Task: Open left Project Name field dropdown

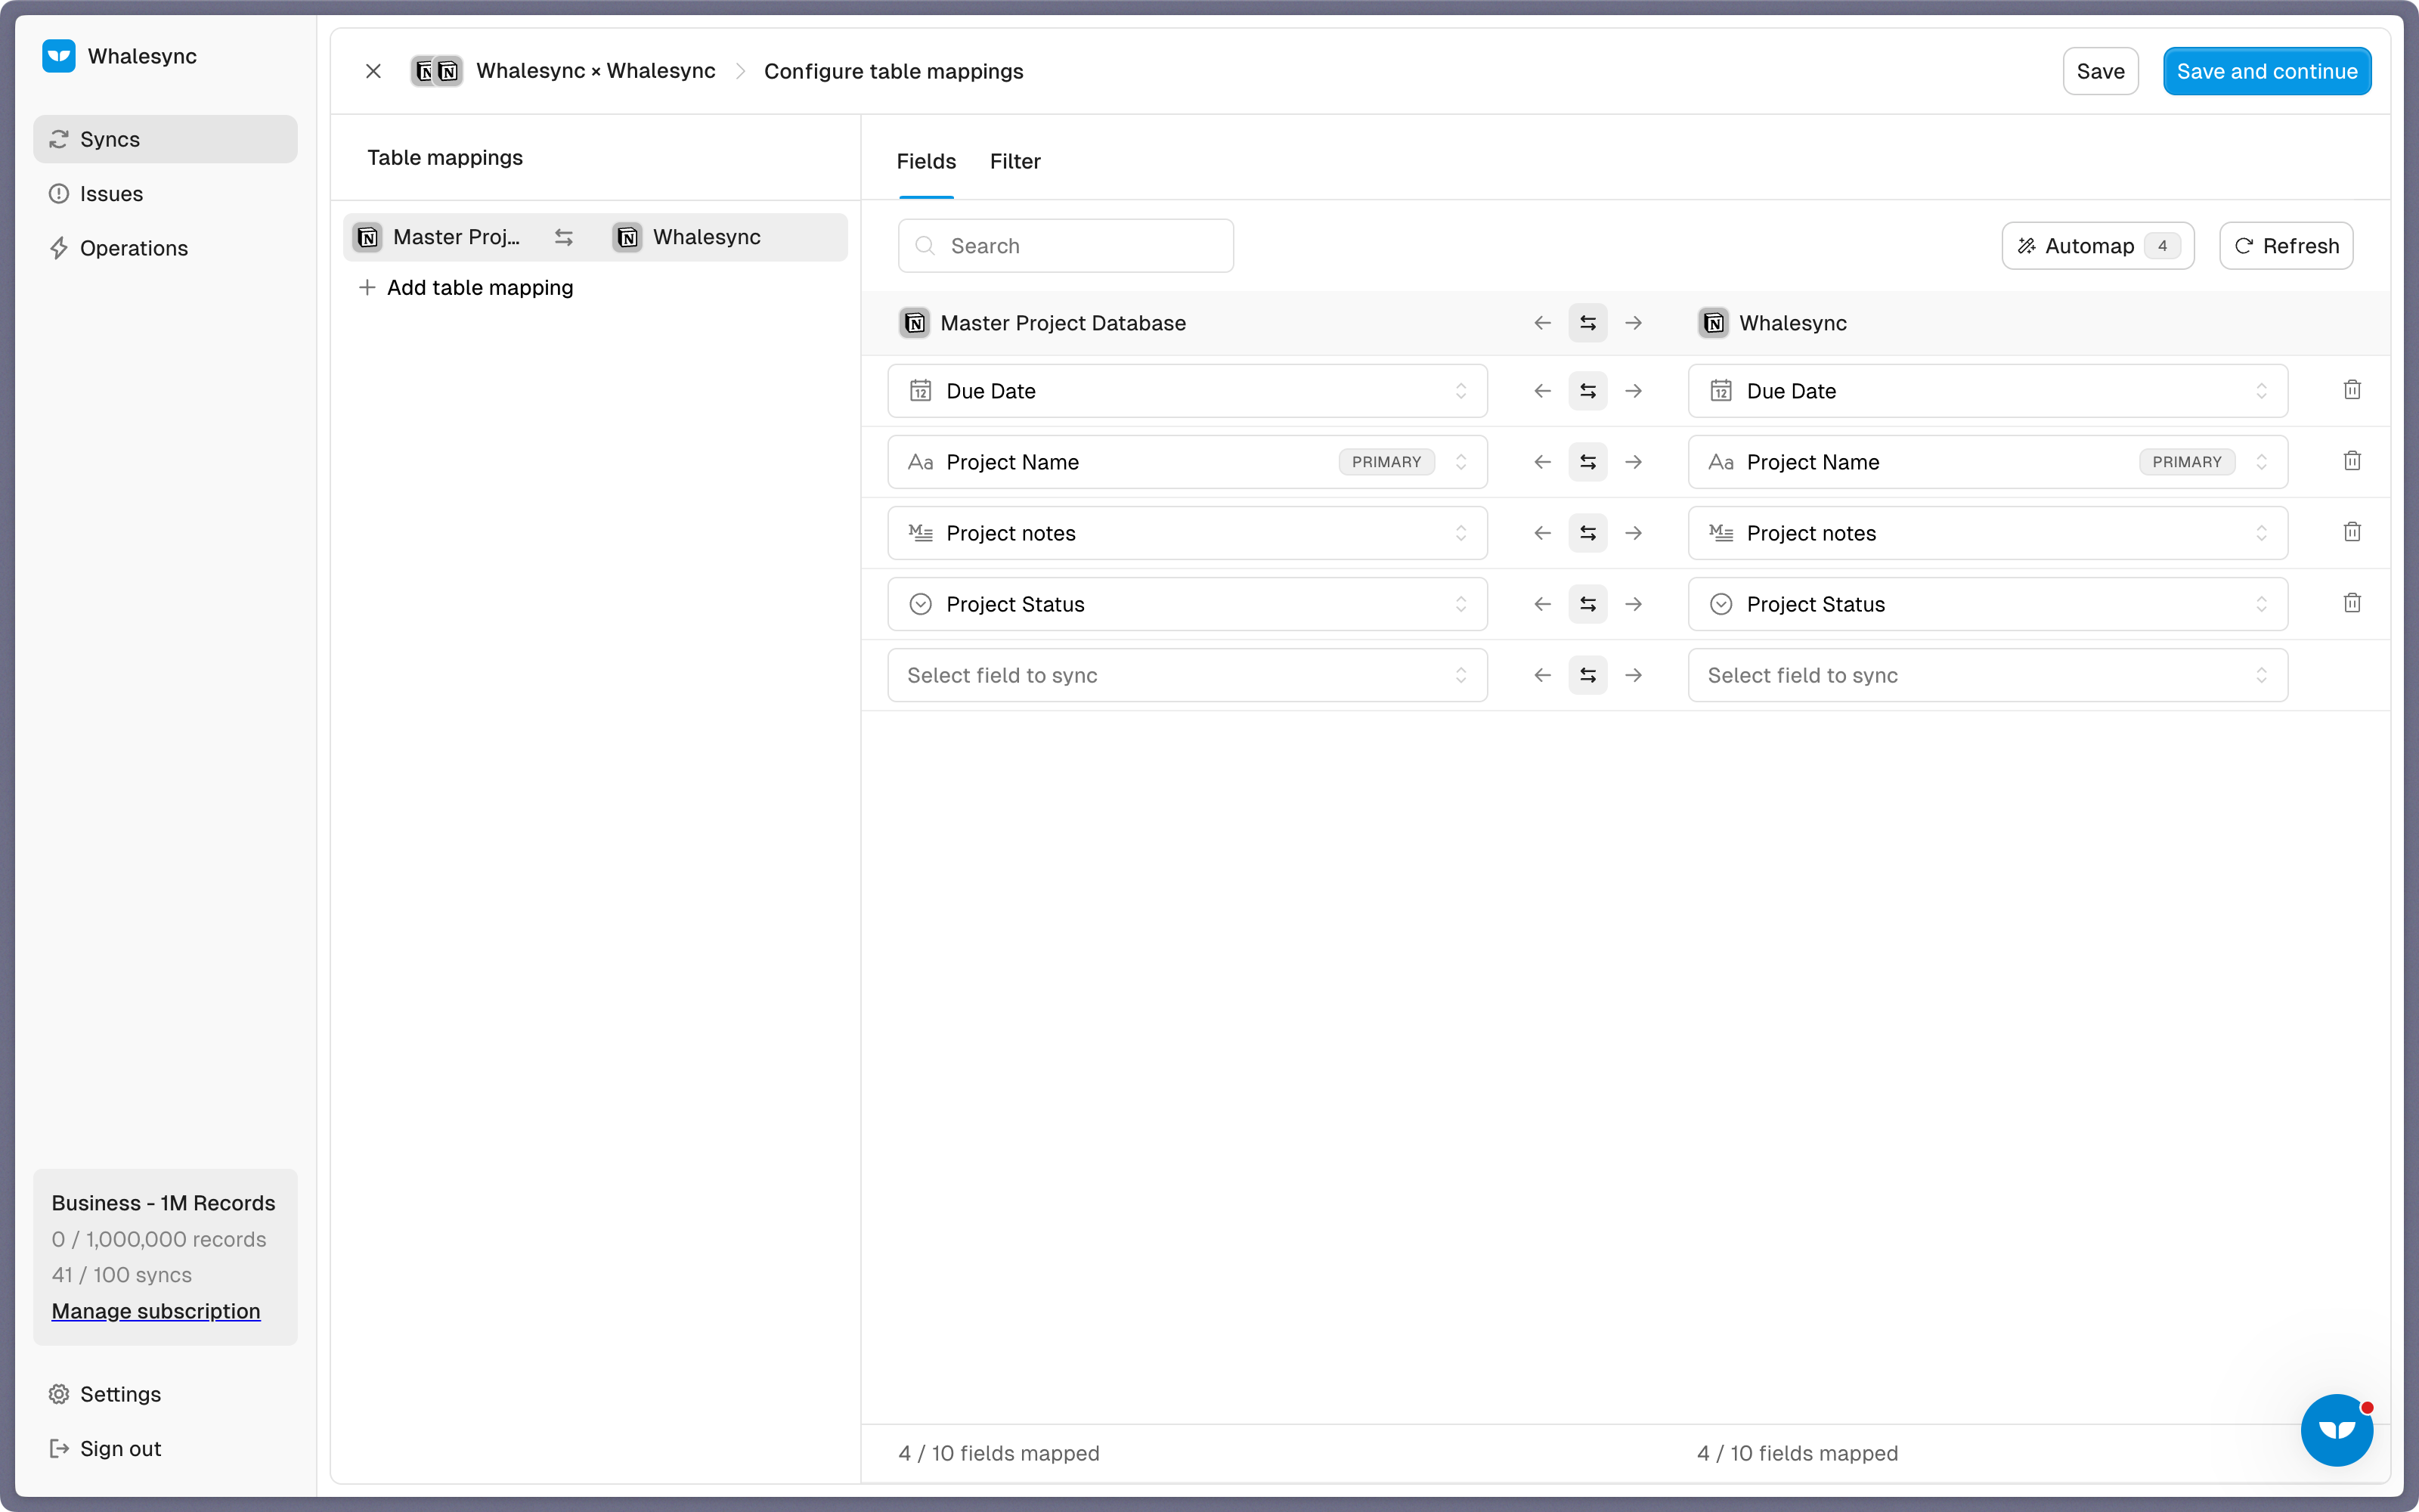Action: point(1188,462)
